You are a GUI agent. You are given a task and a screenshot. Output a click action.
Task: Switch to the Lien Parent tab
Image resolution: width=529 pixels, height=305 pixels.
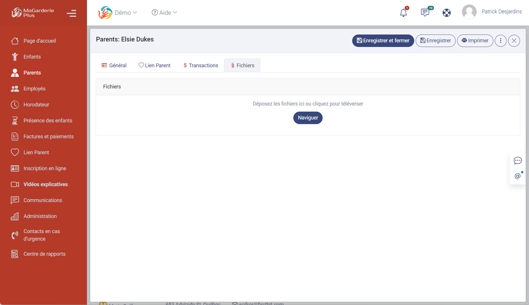click(x=155, y=65)
